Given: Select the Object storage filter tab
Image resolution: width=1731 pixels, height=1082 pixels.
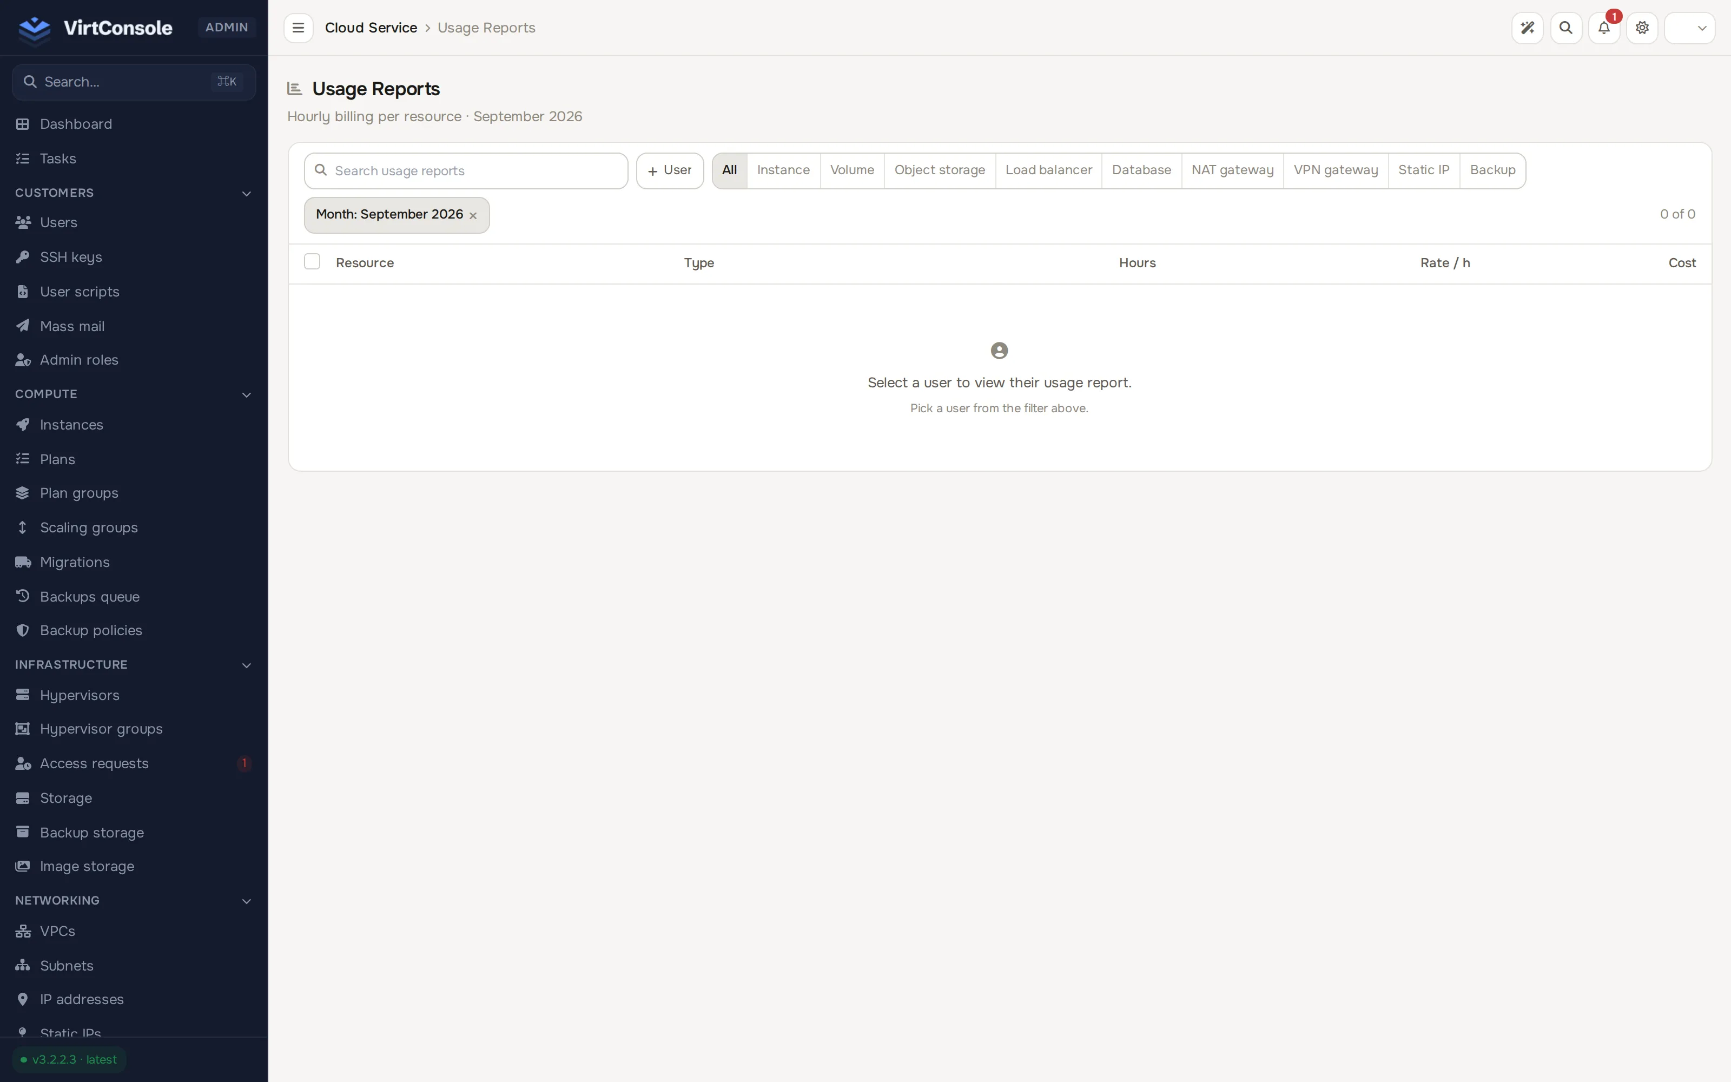Looking at the screenshot, I should point(939,170).
